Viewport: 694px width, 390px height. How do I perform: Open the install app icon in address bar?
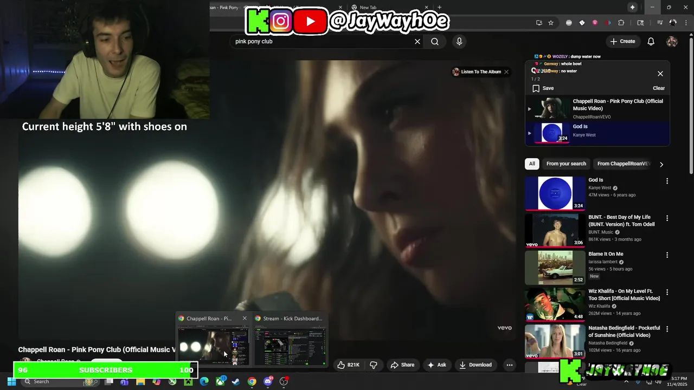539,23
